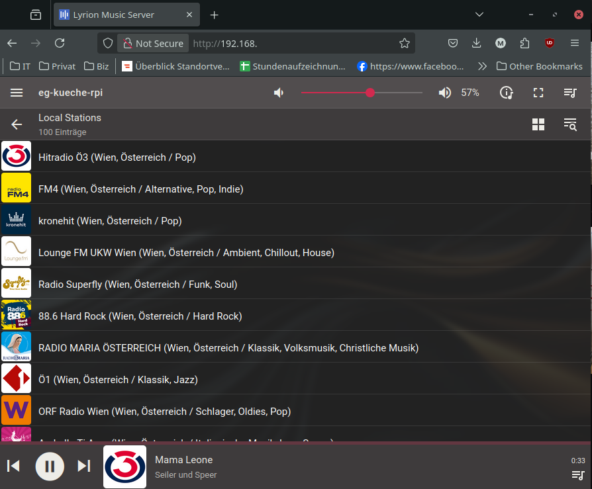Screen dimensions: 592x489
Task: Select Hitradio Ö3 station row
Action: tap(295, 156)
